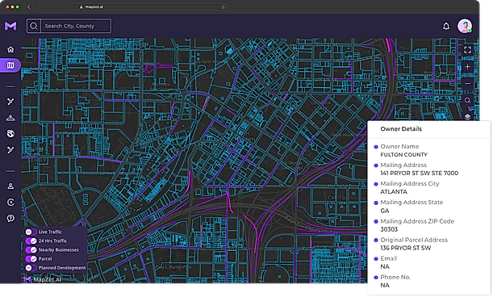
Task: Click the mapzot.ai browser address bar
Action: pyautogui.click(x=148, y=7)
